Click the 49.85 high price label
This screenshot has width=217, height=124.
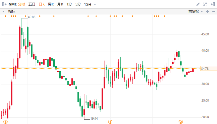(x=32, y=17)
